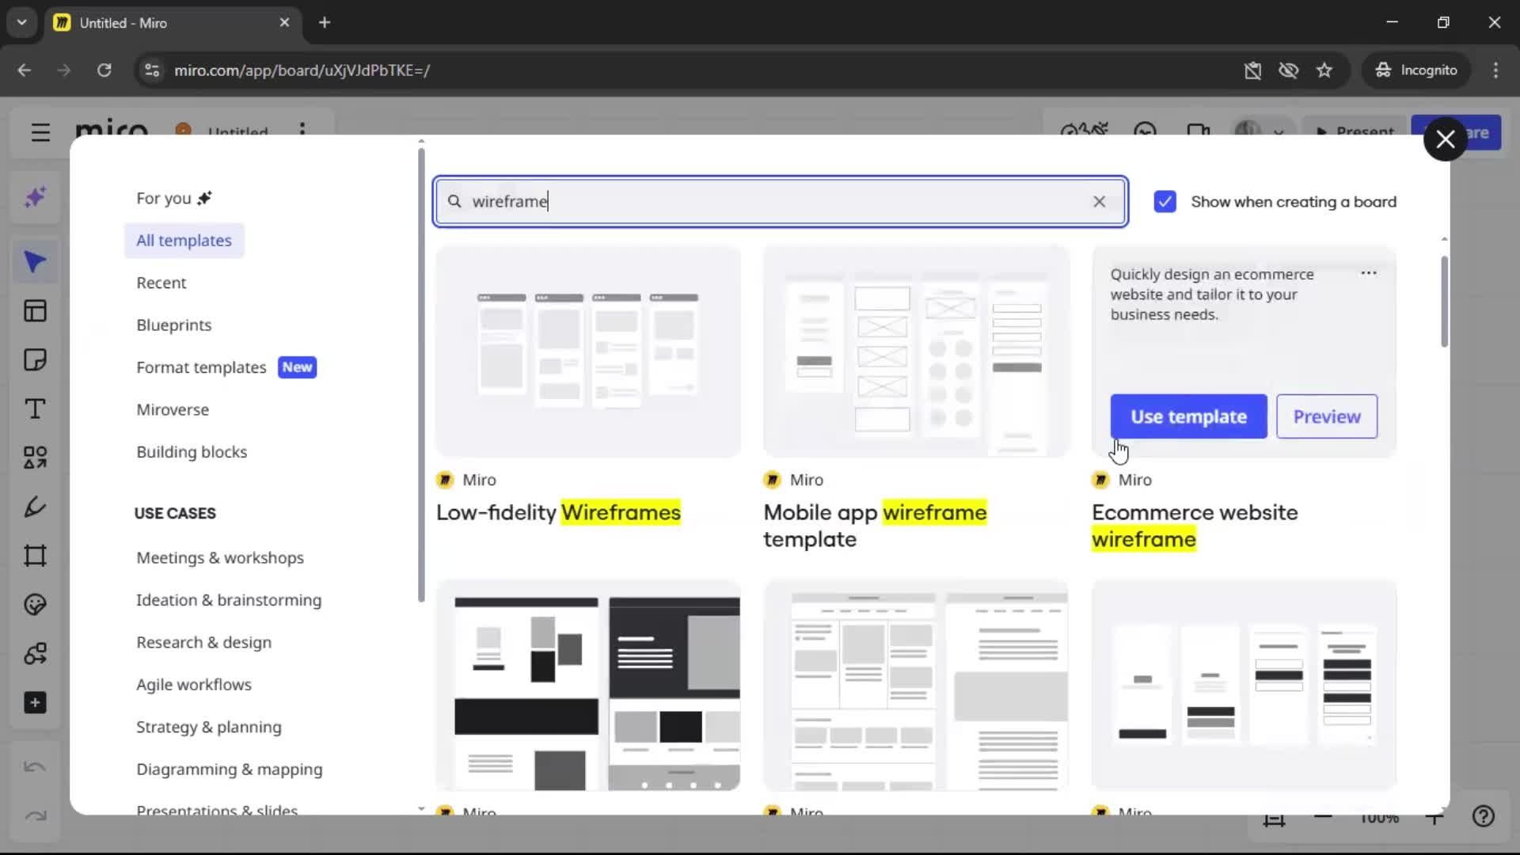Open the Recent templates category
The width and height of the screenshot is (1520, 855).
tap(161, 283)
